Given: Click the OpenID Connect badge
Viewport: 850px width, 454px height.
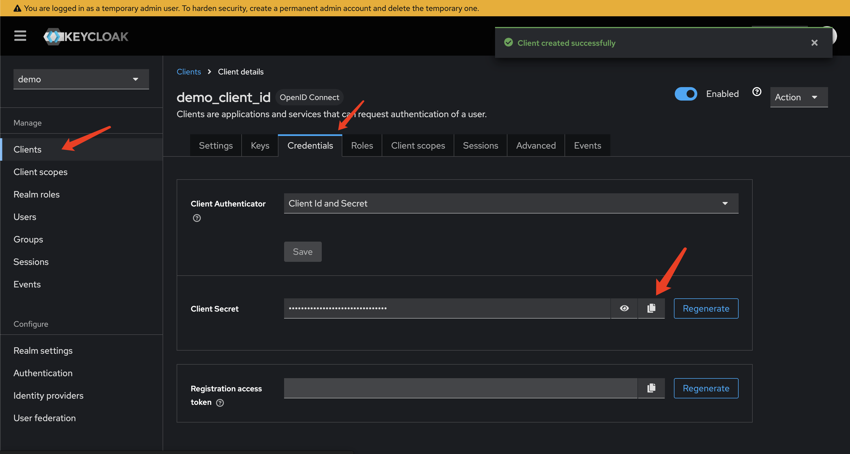Looking at the screenshot, I should 309,97.
